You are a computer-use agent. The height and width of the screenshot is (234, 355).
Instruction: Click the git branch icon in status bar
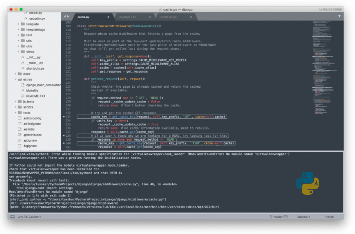[271, 217]
